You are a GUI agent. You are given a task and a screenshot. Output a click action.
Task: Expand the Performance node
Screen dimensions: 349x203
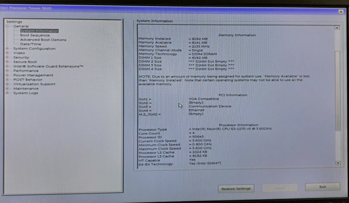(x=7, y=70)
